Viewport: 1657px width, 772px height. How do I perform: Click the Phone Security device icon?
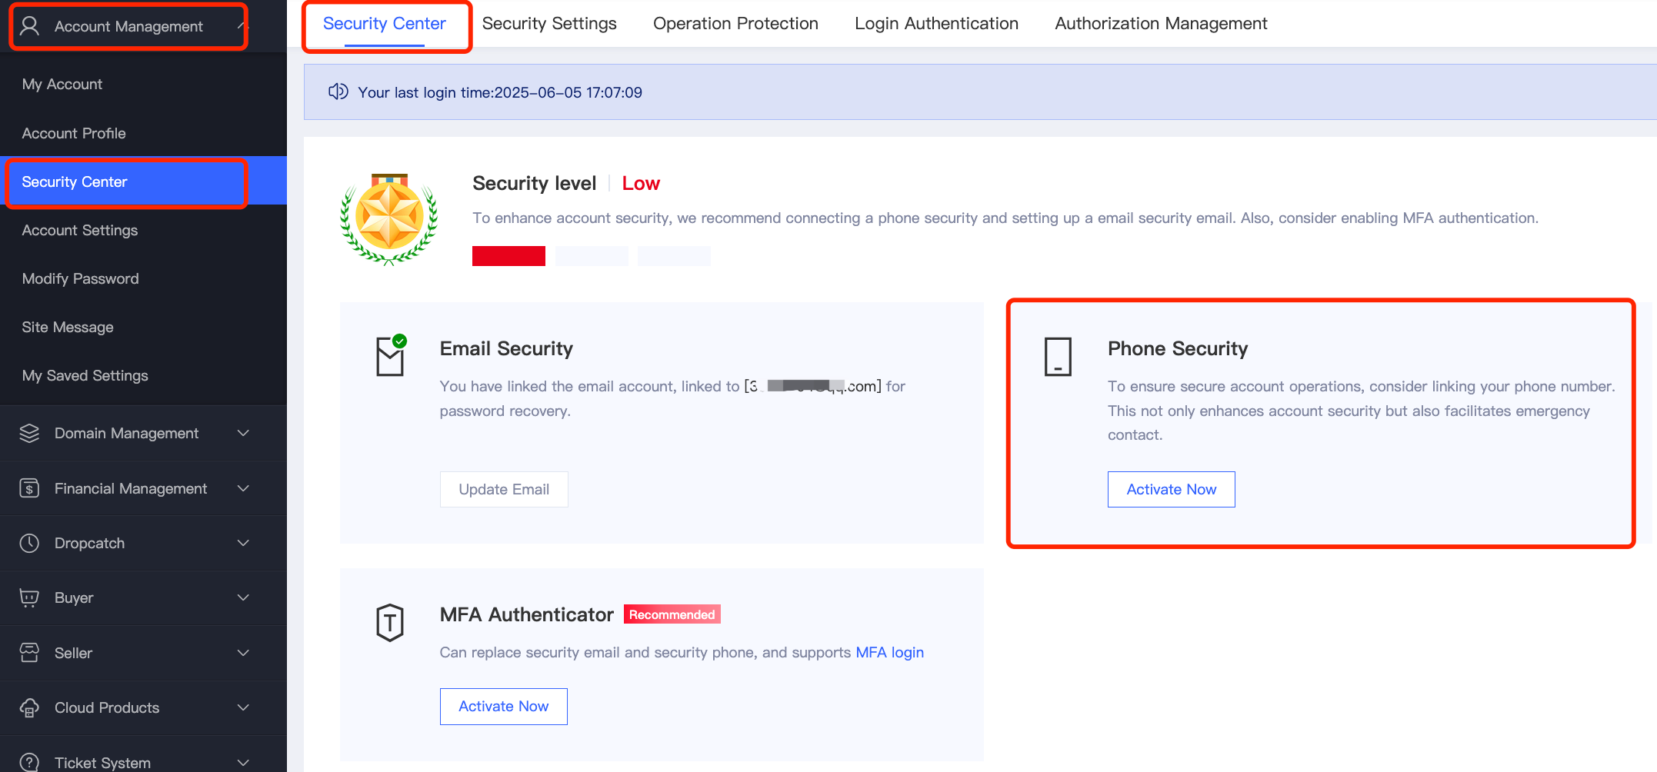(x=1058, y=357)
